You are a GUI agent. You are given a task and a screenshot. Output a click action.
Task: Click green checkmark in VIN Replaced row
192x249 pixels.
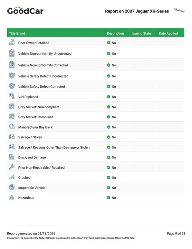pos(109,97)
